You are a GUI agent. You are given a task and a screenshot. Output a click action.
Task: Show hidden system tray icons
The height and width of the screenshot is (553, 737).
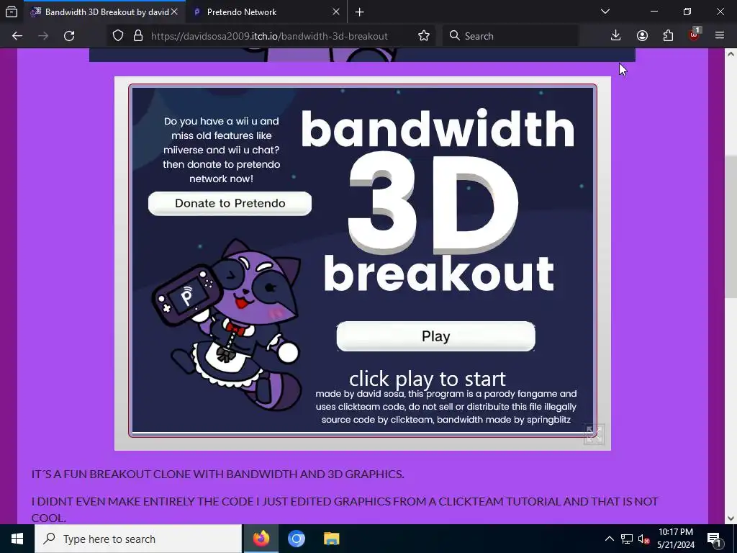(609, 539)
